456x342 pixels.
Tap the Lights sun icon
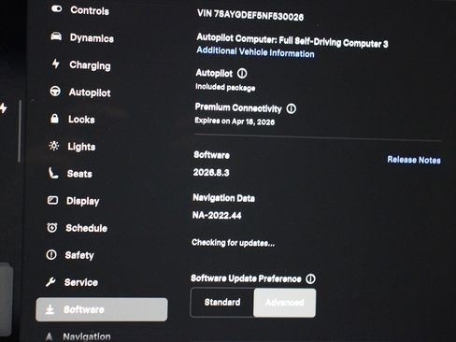click(54, 146)
